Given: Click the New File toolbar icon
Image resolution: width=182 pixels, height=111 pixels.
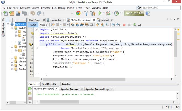Looking at the screenshot, I should pyautogui.click(x=5, y=13).
